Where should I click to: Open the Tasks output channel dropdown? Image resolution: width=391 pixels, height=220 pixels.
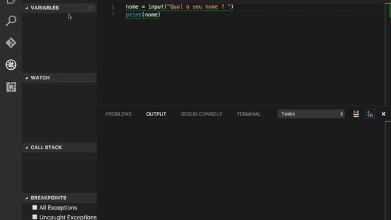coord(311,114)
